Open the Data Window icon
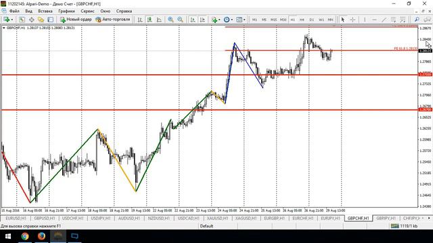The image size is (433, 243). click(32, 20)
